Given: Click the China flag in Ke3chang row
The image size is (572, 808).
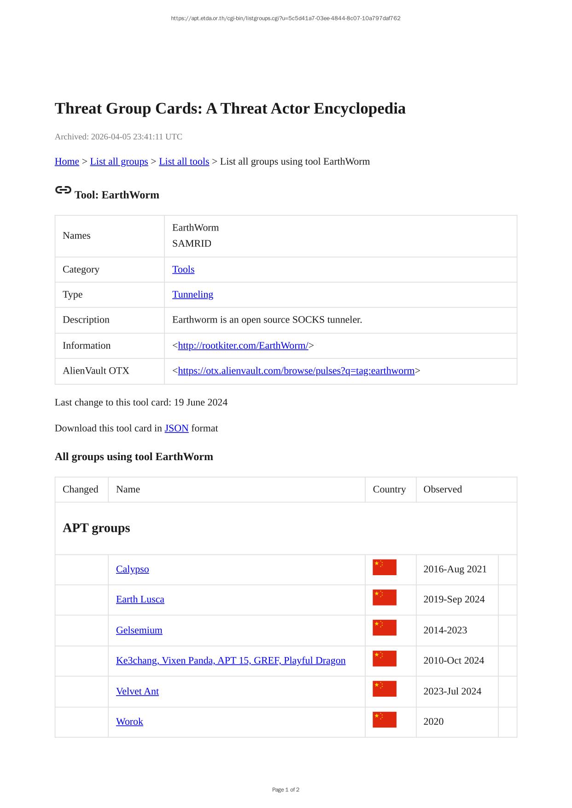Looking at the screenshot, I should point(384,658).
